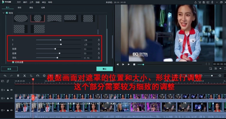Undo the last timeline action
The height and width of the screenshot is (119, 226).
pos(5,76)
